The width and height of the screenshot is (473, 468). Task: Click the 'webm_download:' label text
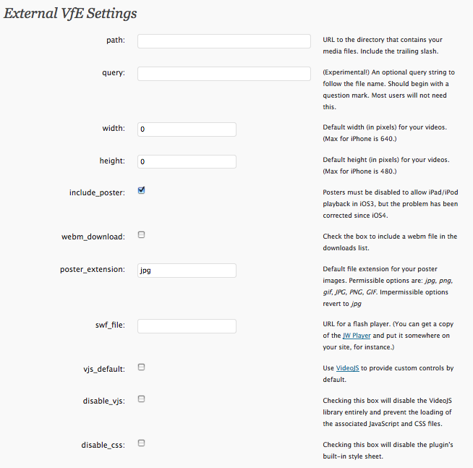(x=93, y=237)
